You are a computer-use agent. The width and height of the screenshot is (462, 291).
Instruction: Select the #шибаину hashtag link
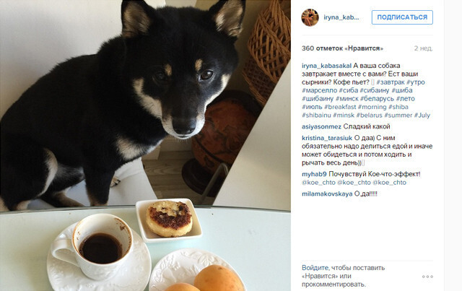tap(318, 99)
